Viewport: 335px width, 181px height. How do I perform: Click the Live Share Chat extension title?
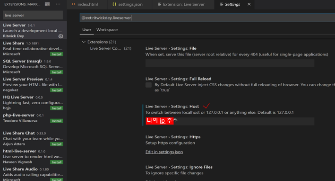(19, 133)
